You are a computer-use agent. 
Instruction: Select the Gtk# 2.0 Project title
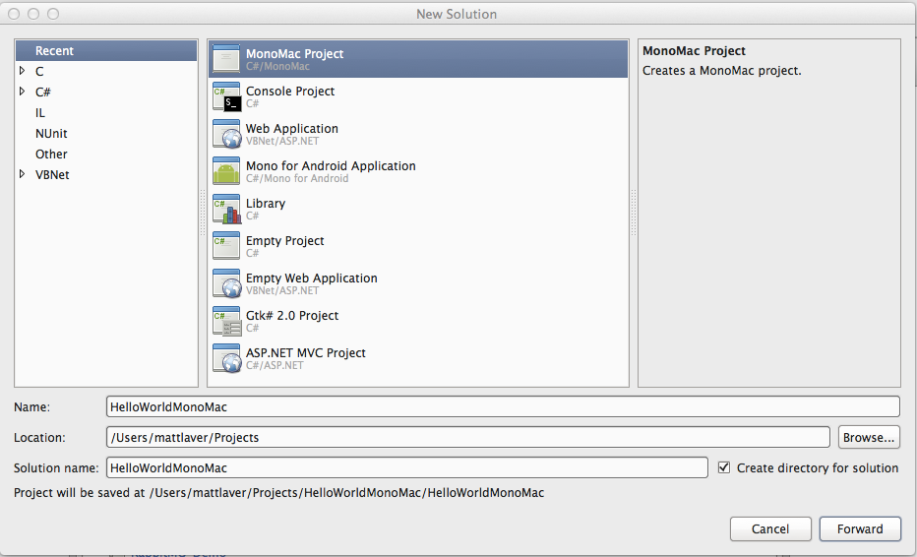[292, 315]
